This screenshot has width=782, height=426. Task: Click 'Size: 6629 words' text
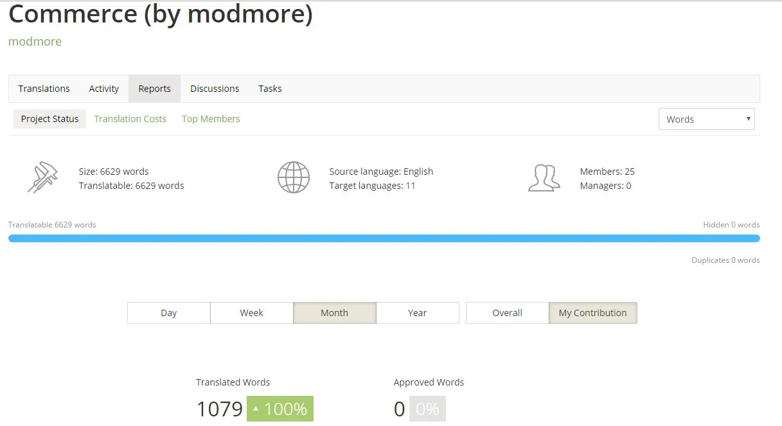click(x=114, y=172)
